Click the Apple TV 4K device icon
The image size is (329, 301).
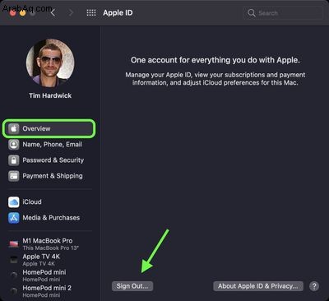click(14, 260)
